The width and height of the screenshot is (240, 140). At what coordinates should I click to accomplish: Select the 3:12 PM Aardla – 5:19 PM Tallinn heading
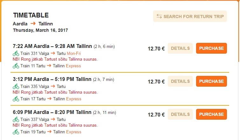pyautogui.click(x=52, y=79)
